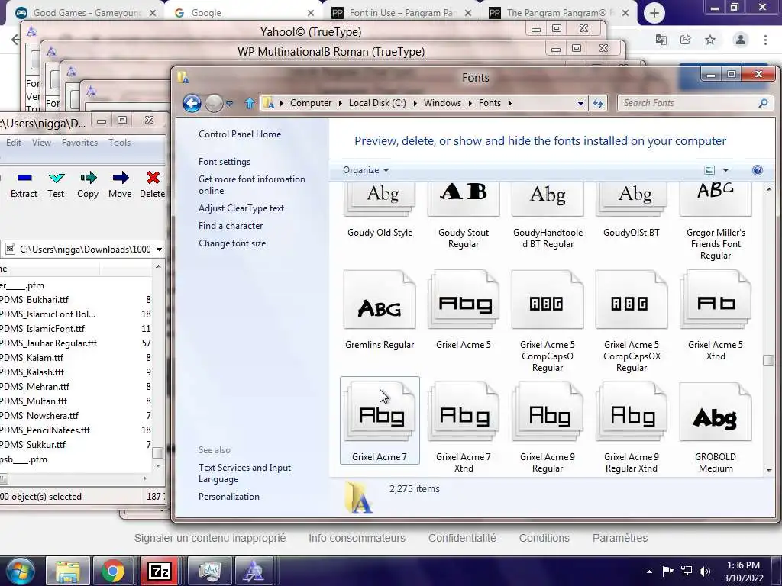Expand the Windows breadcrumb arrow
This screenshot has width=782, height=586.
(470, 103)
